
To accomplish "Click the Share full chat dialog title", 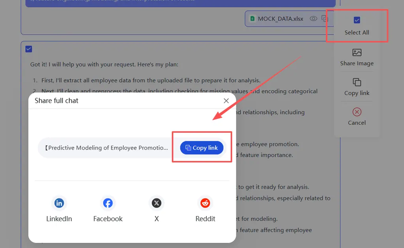I will point(56,101).
